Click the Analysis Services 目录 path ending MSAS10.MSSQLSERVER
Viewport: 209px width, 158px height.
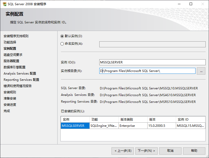click(x=148, y=95)
